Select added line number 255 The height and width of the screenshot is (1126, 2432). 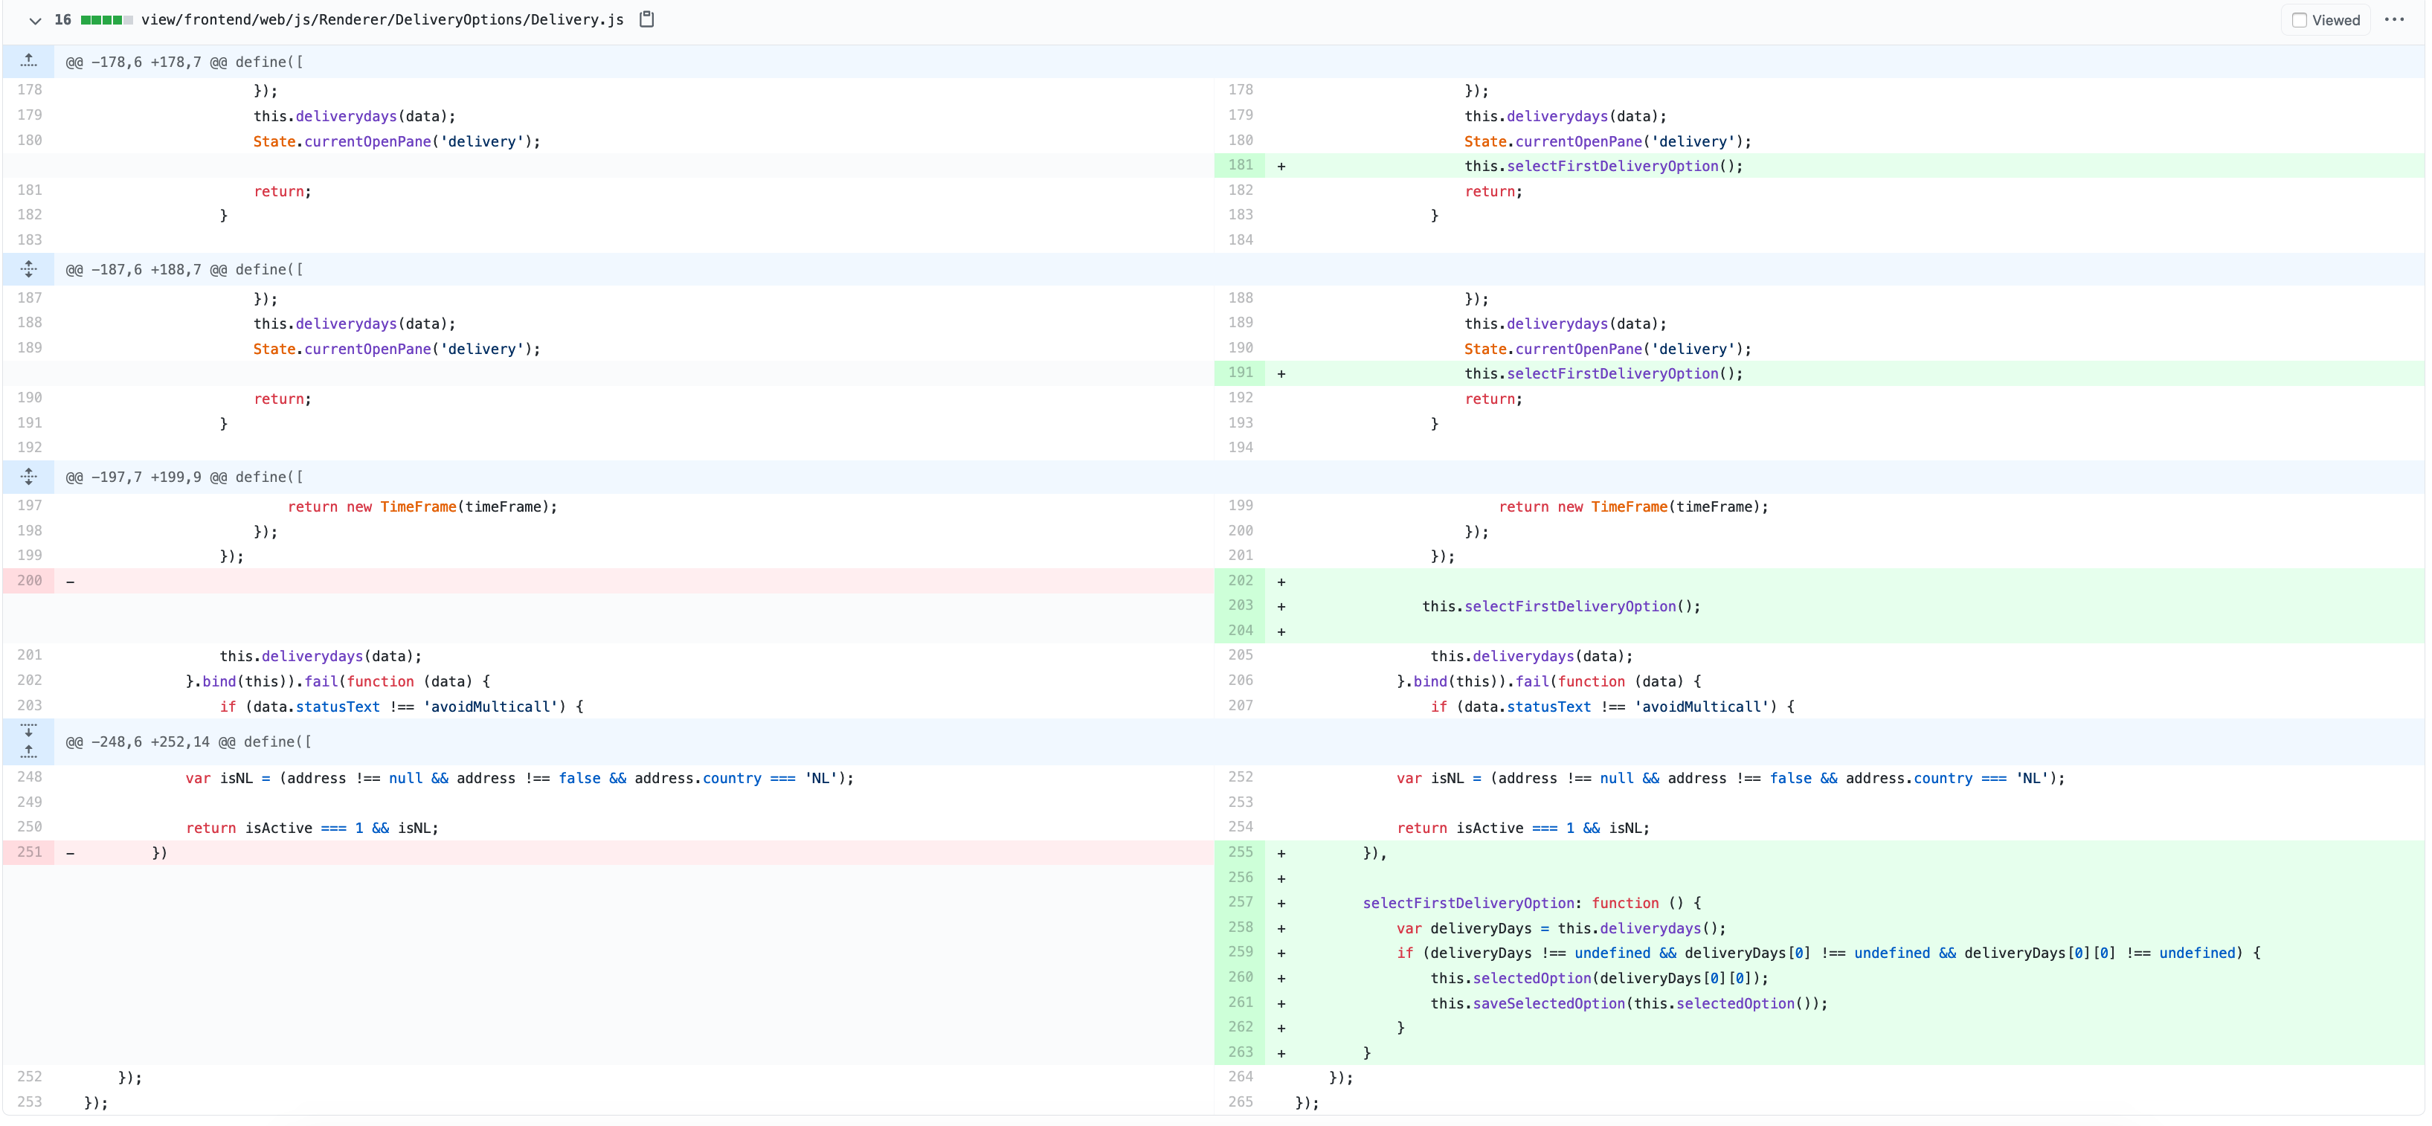click(x=1241, y=852)
